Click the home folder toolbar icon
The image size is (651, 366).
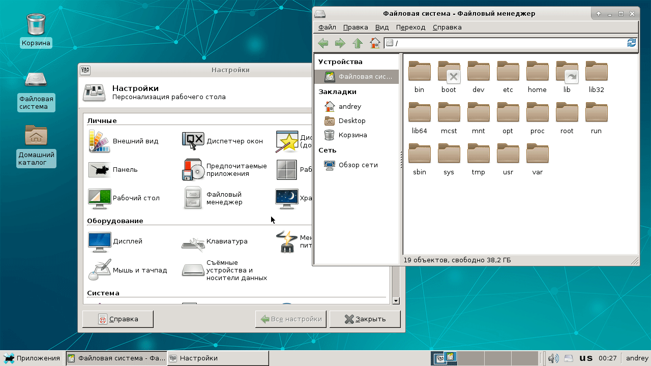coord(375,43)
